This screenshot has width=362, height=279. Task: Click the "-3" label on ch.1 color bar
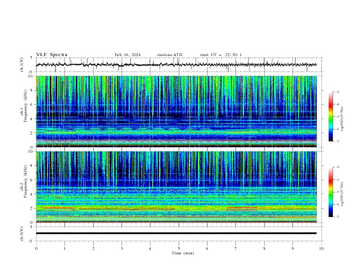pos(337,92)
